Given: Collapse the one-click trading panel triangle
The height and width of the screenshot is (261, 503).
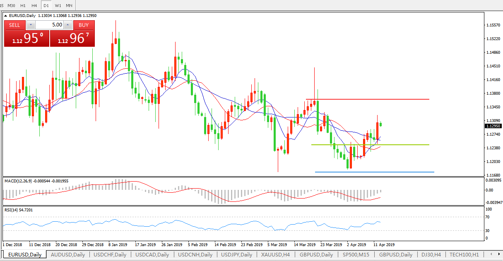Looking at the screenshot, I should point(6,16).
